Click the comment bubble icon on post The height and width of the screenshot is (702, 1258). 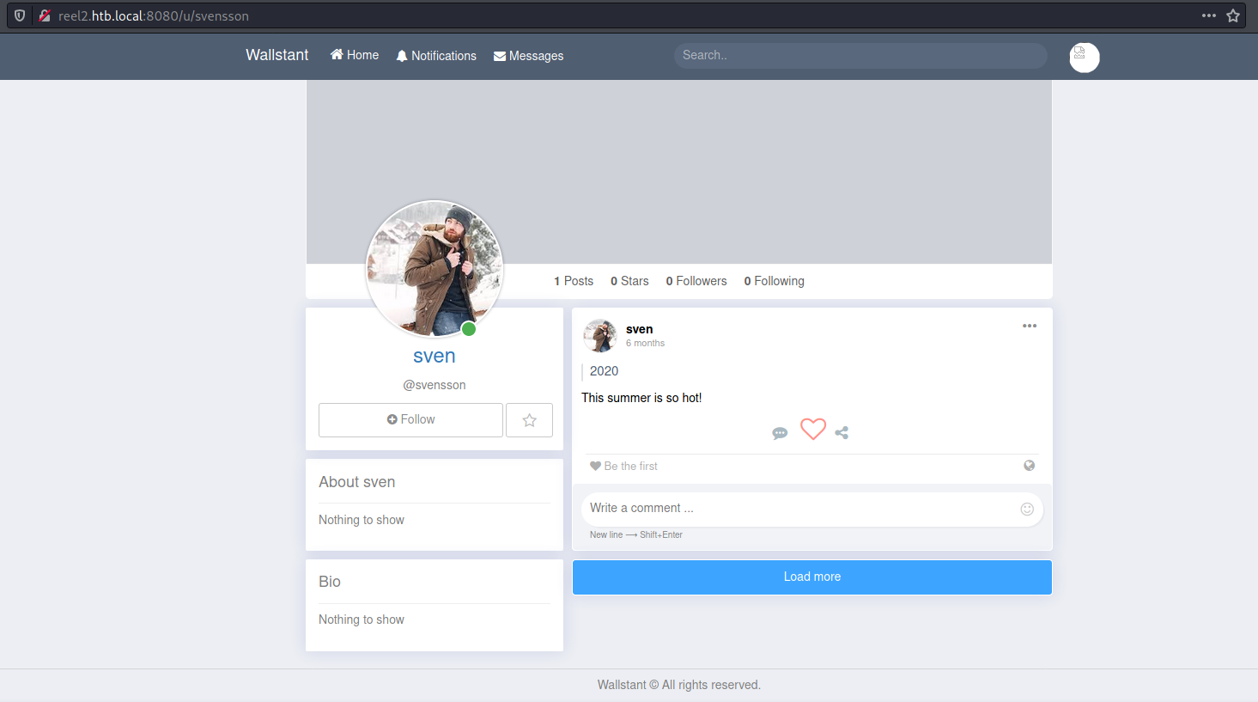780,433
